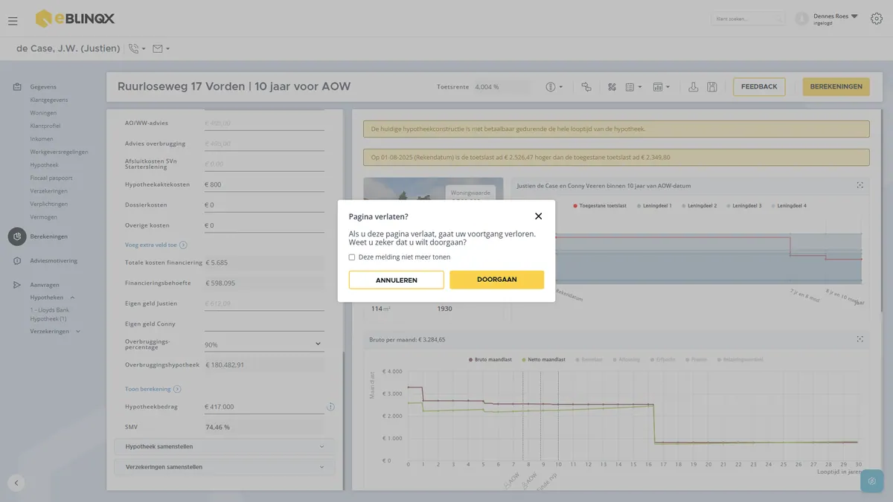Click the Aanvragen arrow icon in sidebar
The width and height of the screenshot is (893, 502).
click(17, 285)
